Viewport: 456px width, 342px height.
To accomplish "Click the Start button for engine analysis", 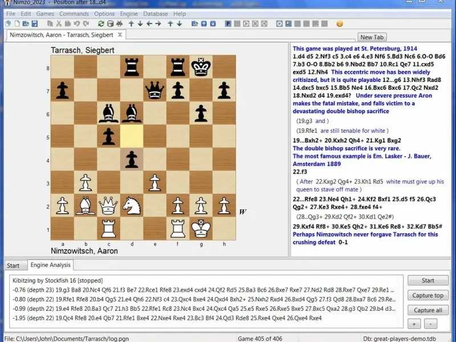I will coord(428,280).
